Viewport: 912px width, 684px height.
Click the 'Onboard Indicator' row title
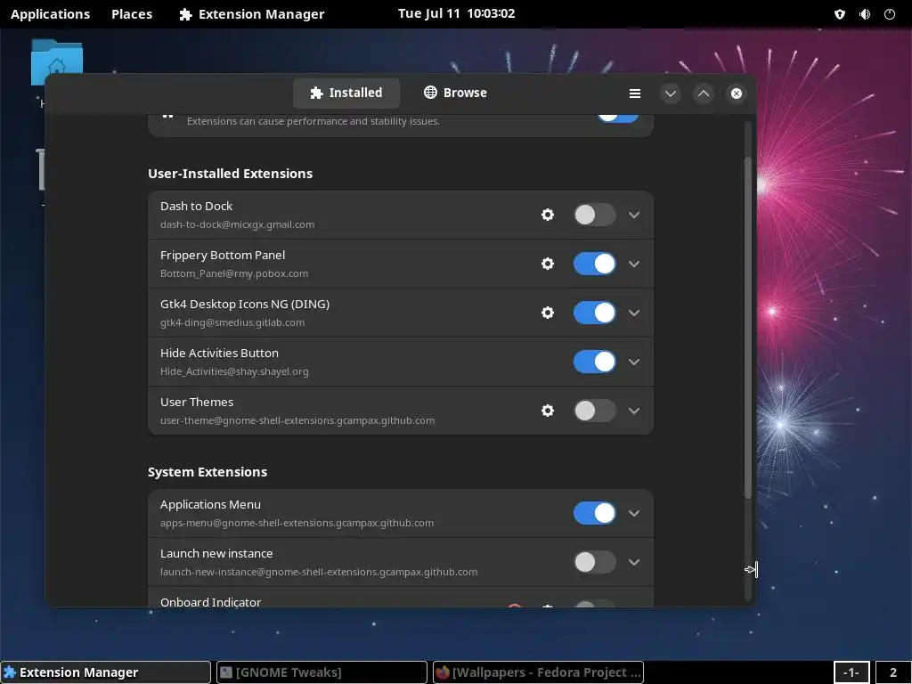tap(210, 602)
